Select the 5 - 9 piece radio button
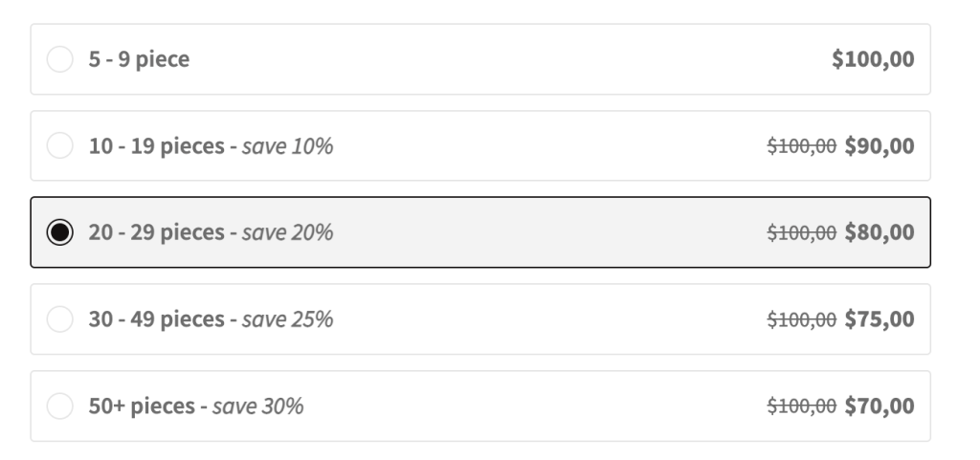The image size is (980, 460). coord(59,59)
